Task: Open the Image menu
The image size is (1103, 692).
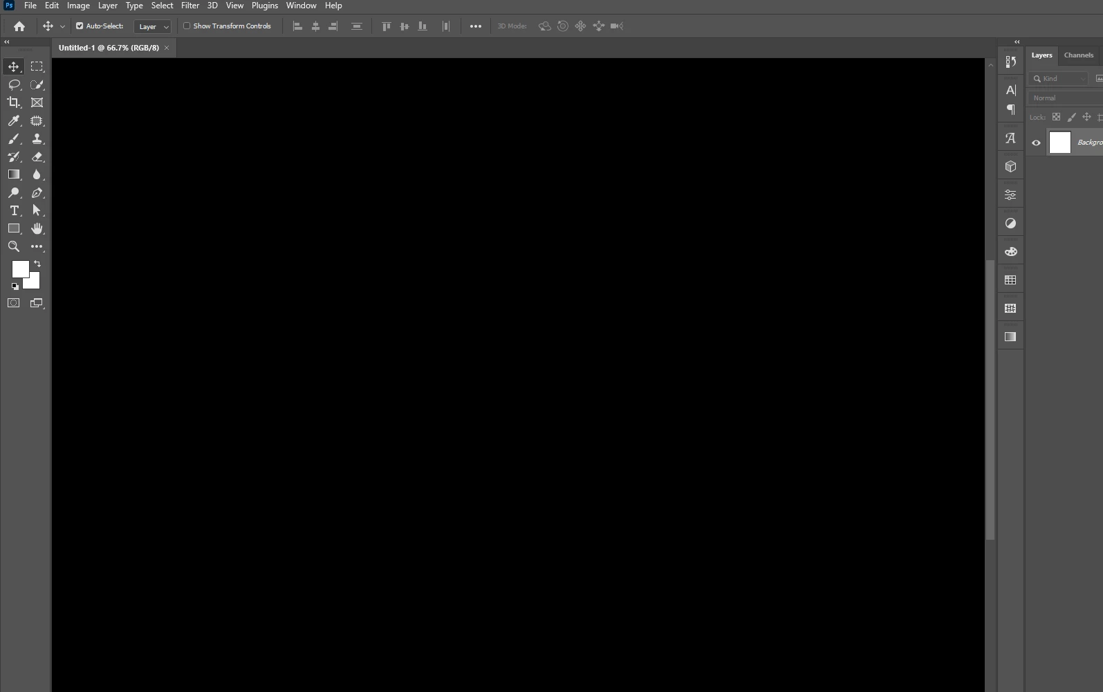Action: (78, 6)
